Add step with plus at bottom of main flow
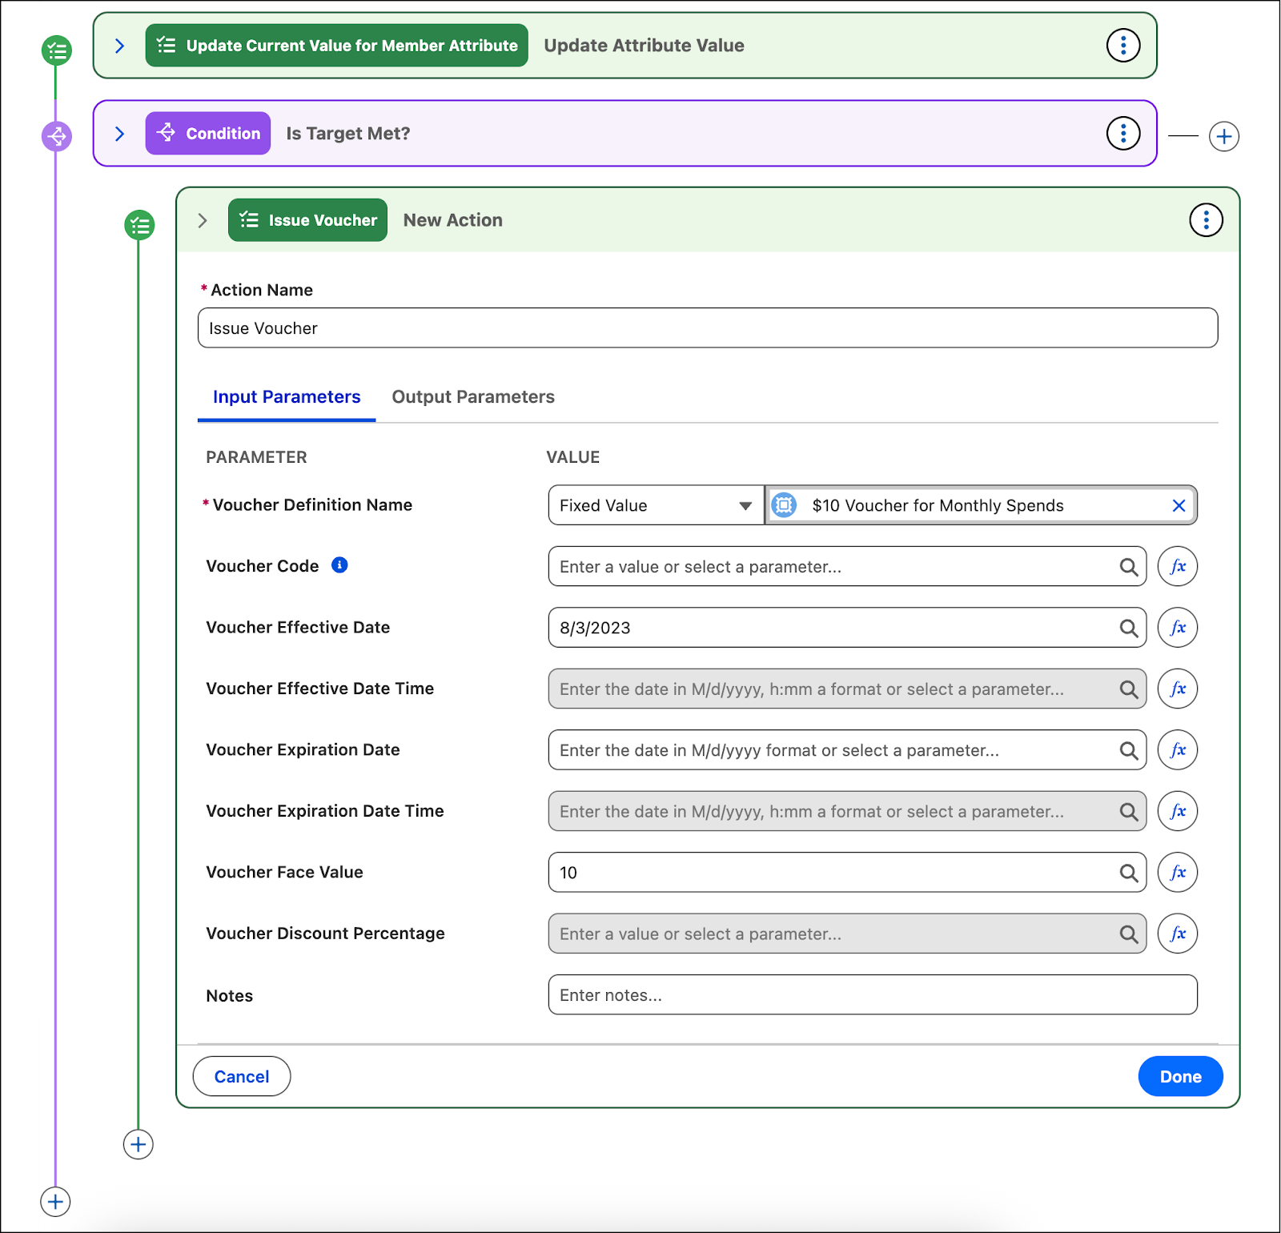This screenshot has width=1281, height=1233. [55, 1202]
